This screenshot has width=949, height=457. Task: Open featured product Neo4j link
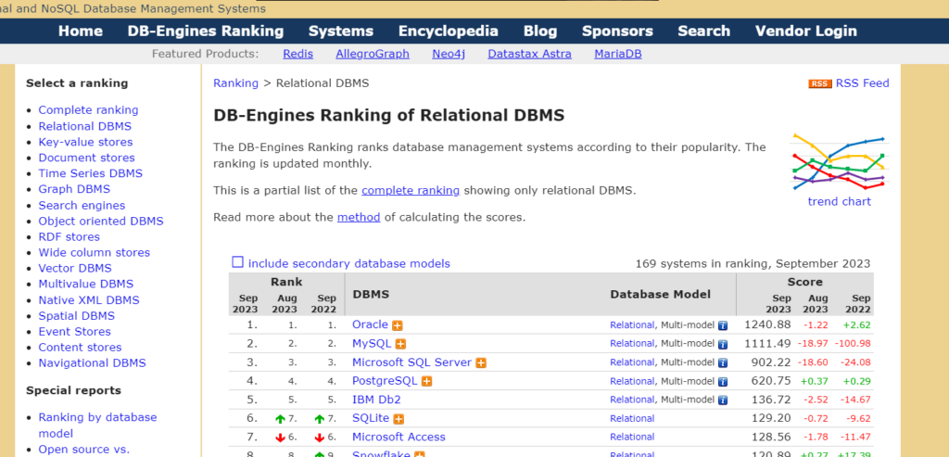click(449, 54)
